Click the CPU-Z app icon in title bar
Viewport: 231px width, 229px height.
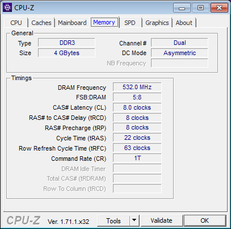point(7,7)
